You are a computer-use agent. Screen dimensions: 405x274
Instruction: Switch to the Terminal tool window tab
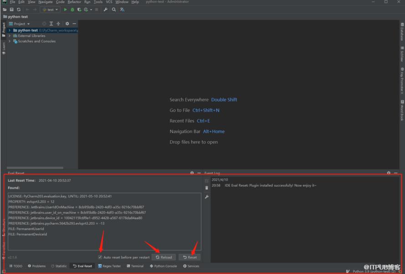pos(135,266)
